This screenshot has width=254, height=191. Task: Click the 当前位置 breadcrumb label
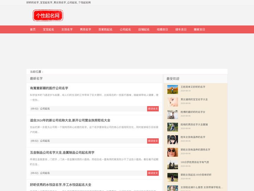(x=37, y=71)
